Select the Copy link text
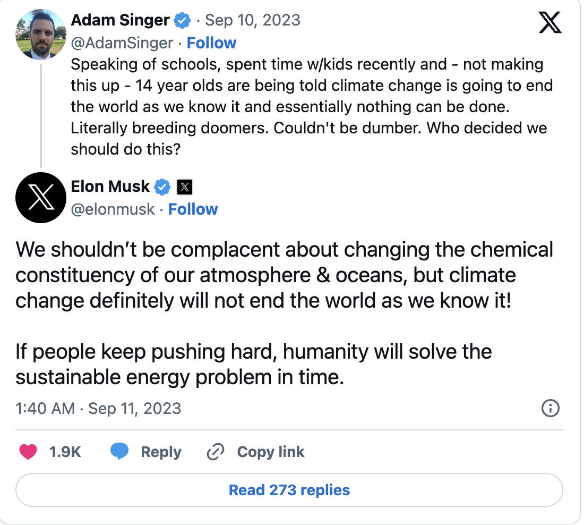The image size is (584, 525). (270, 452)
